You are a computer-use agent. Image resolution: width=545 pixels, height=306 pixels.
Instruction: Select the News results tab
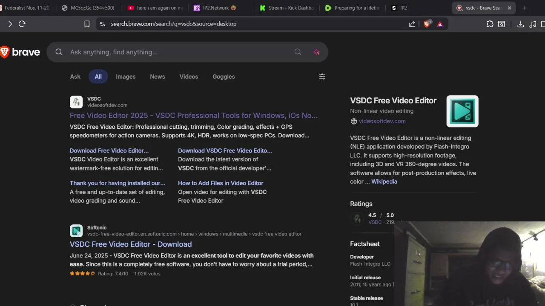coord(158,76)
